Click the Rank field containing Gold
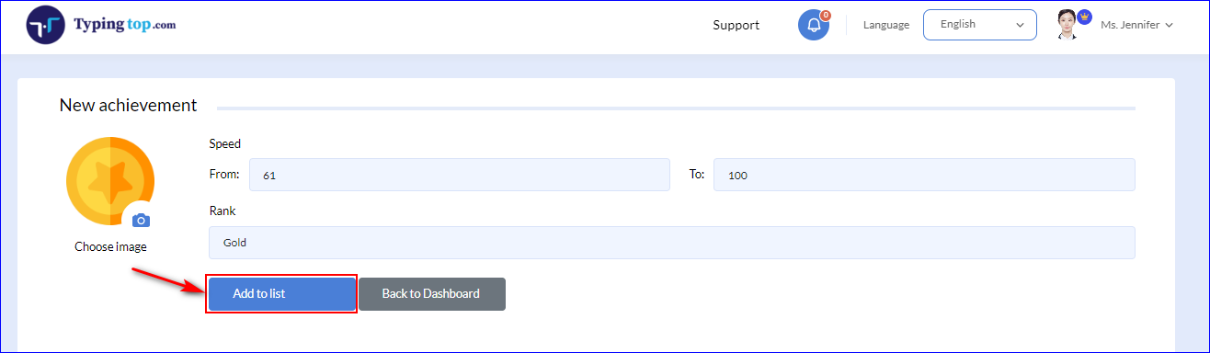Screen dimensions: 1210x353 672,243
